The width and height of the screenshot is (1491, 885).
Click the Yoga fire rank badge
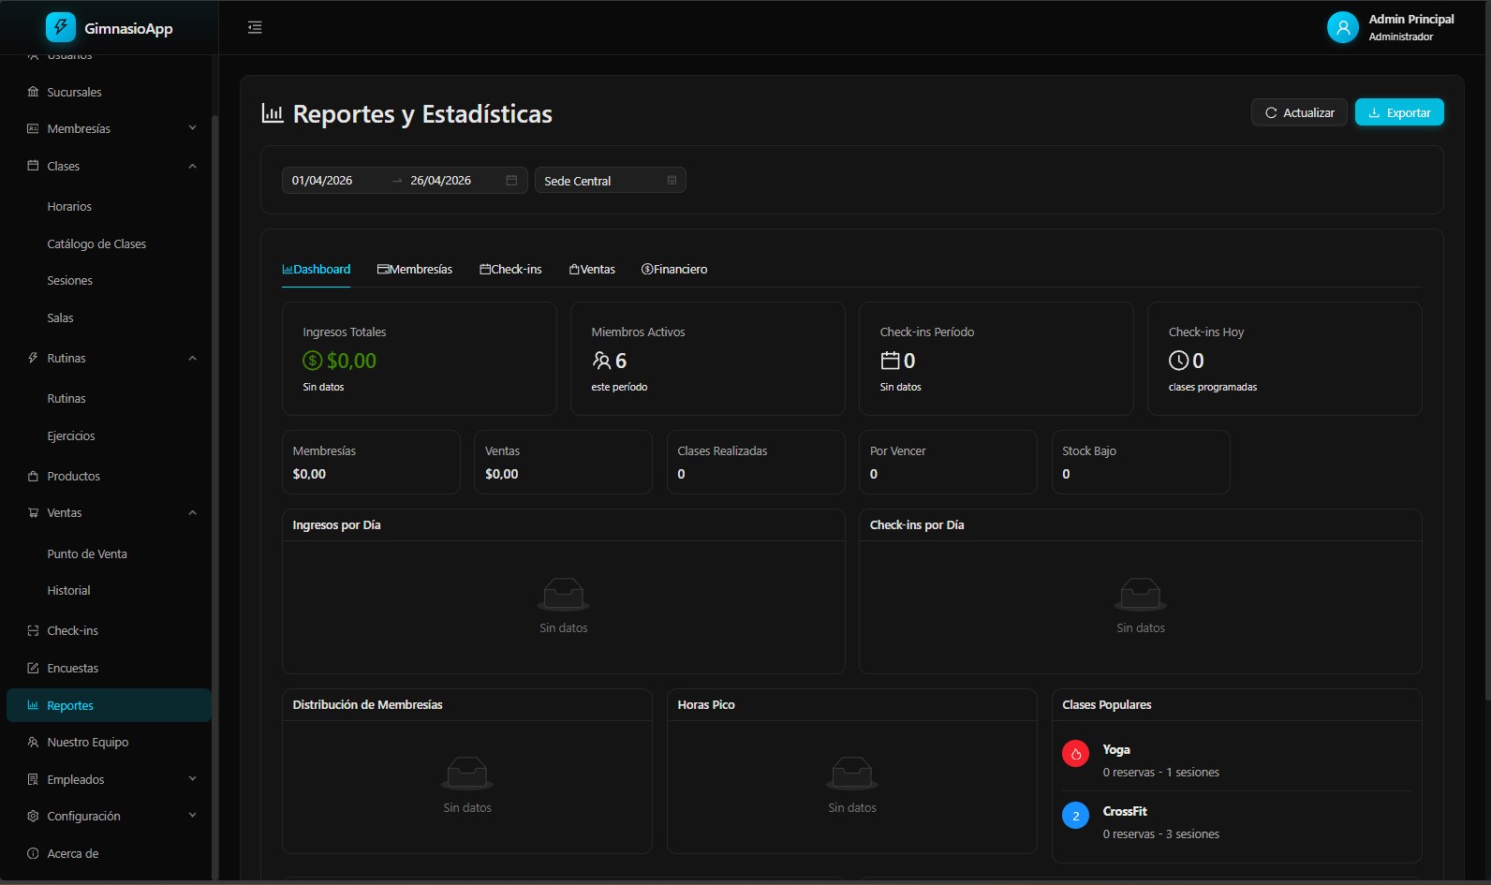click(1075, 754)
